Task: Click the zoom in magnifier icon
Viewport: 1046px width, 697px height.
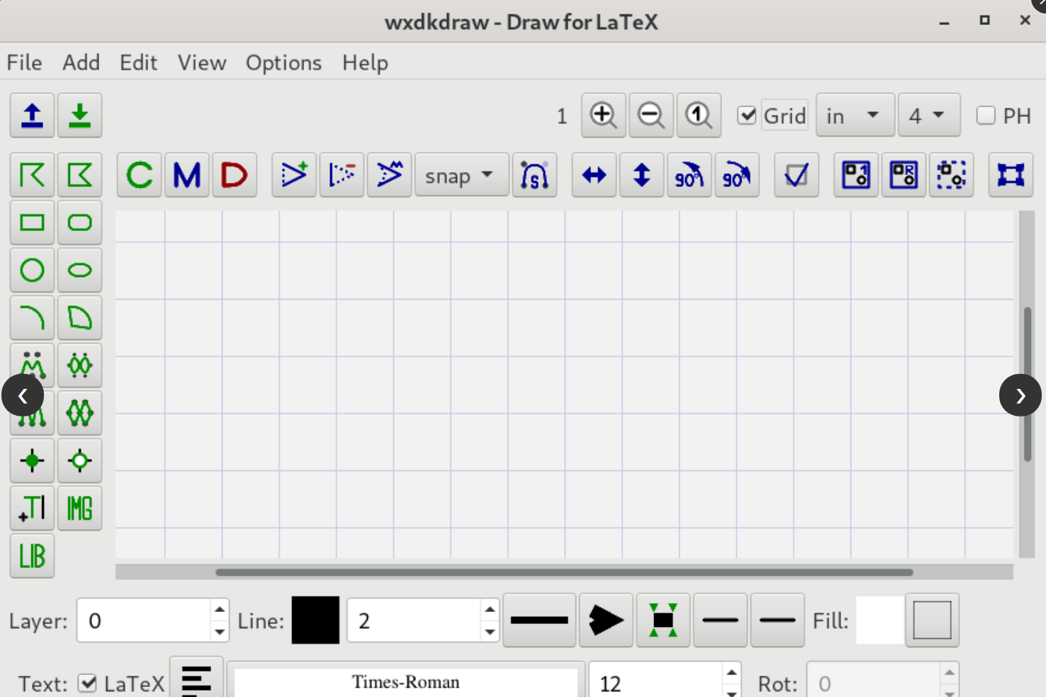Action: click(603, 115)
